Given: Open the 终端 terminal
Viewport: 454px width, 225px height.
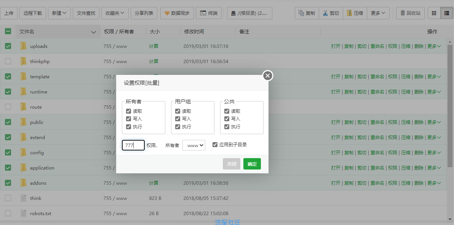Looking at the screenshot, I should coord(209,13).
